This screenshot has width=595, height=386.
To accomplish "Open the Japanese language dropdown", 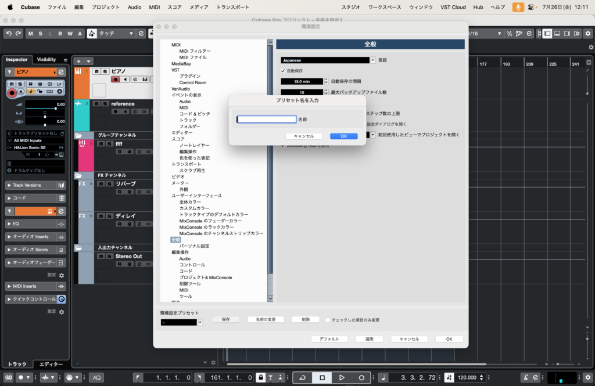I will point(373,60).
